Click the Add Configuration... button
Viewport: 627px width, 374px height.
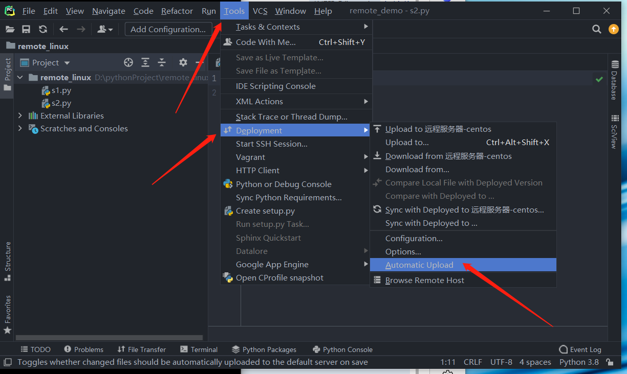pos(168,29)
